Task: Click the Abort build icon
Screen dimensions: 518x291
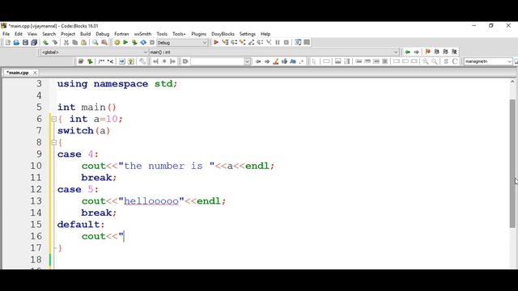Action: click(x=152, y=43)
